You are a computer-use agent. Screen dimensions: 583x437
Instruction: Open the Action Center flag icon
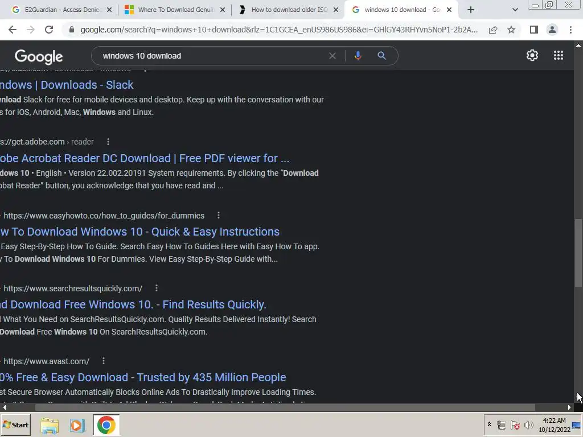click(x=515, y=425)
